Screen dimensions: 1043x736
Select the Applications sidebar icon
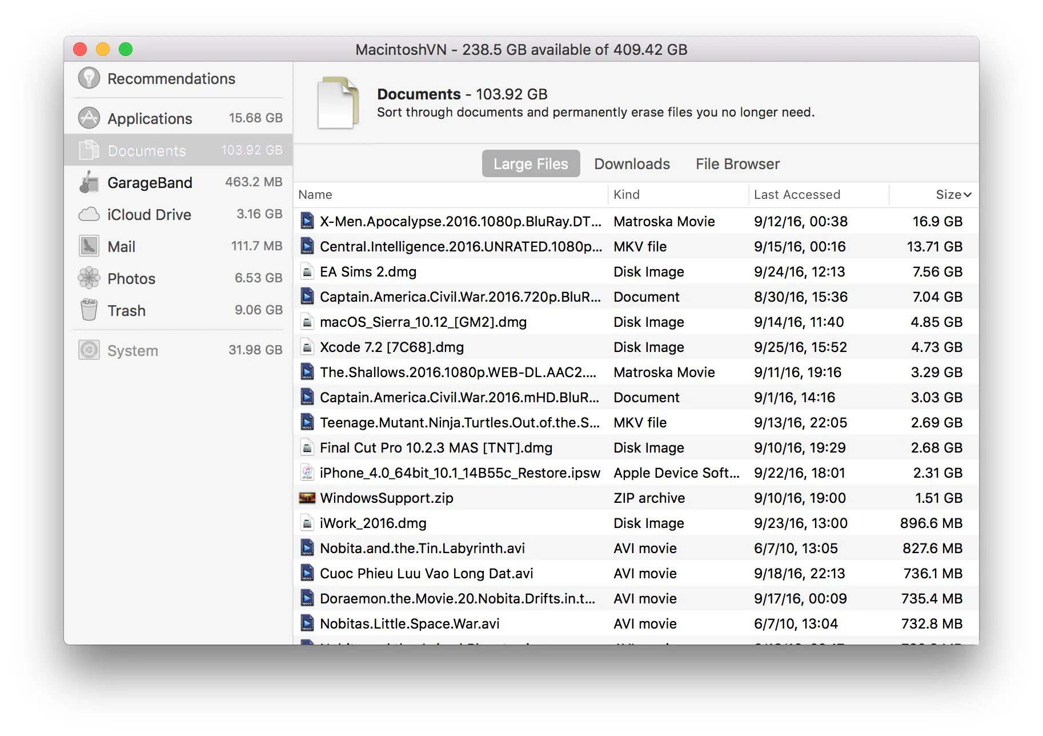coord(89,118)
